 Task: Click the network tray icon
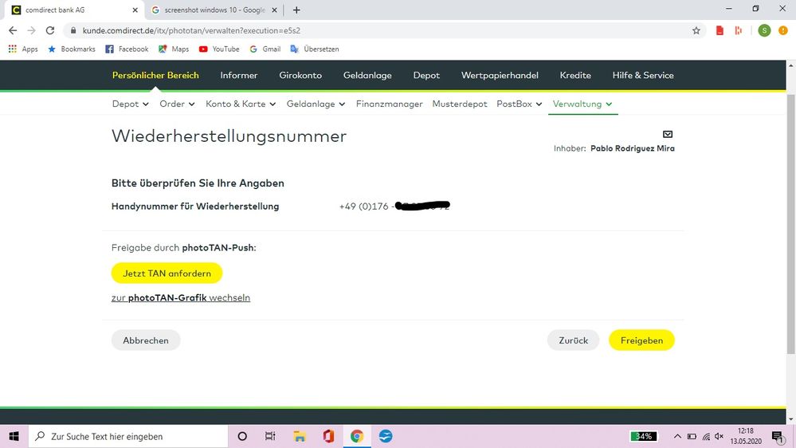706,436
